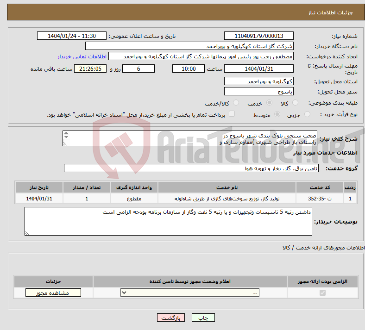
Task: Select the خدمت radio button
Action: (x=269, y=103)
